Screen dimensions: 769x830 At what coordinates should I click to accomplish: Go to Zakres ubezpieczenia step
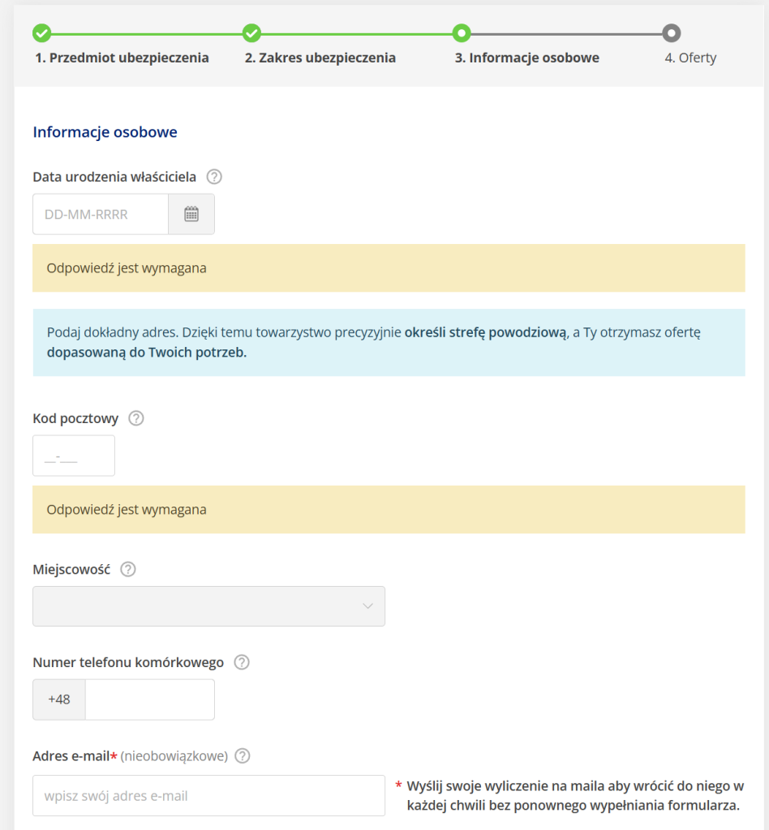click(320, 58)
